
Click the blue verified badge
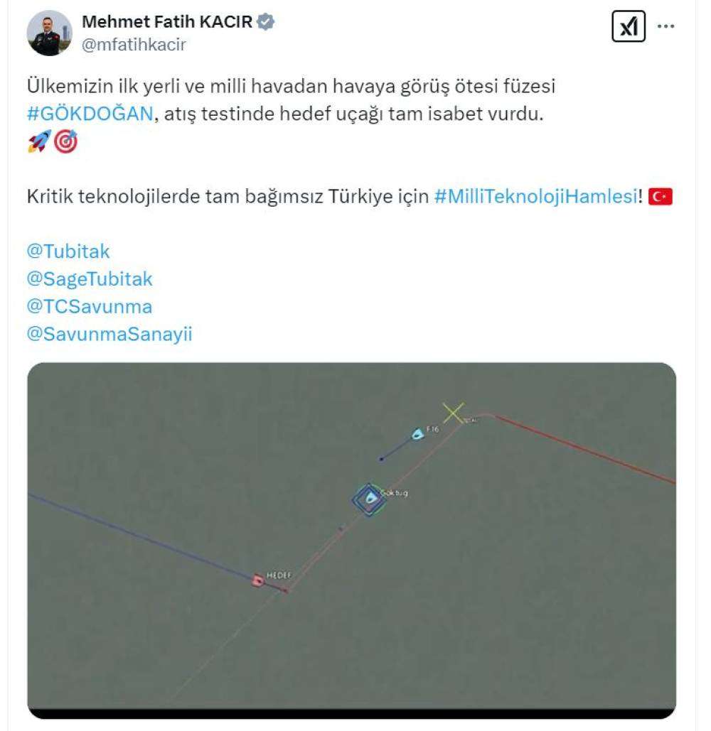click(265, 21)
